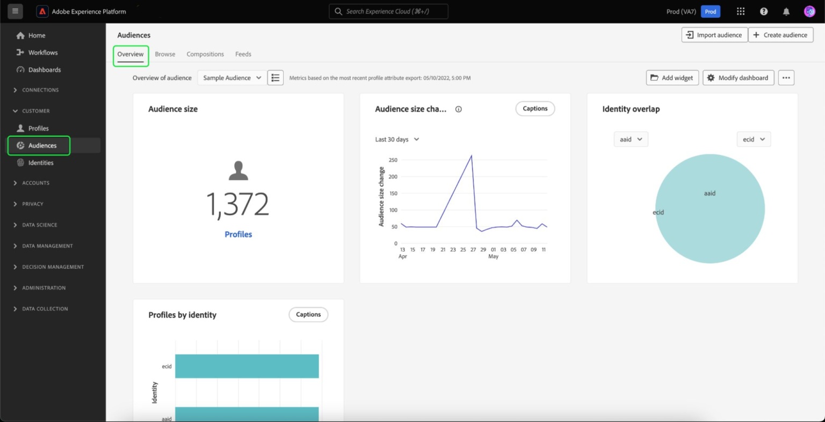Select Workflows in the sidebar

pyautogui.click(x=44, y=52)
